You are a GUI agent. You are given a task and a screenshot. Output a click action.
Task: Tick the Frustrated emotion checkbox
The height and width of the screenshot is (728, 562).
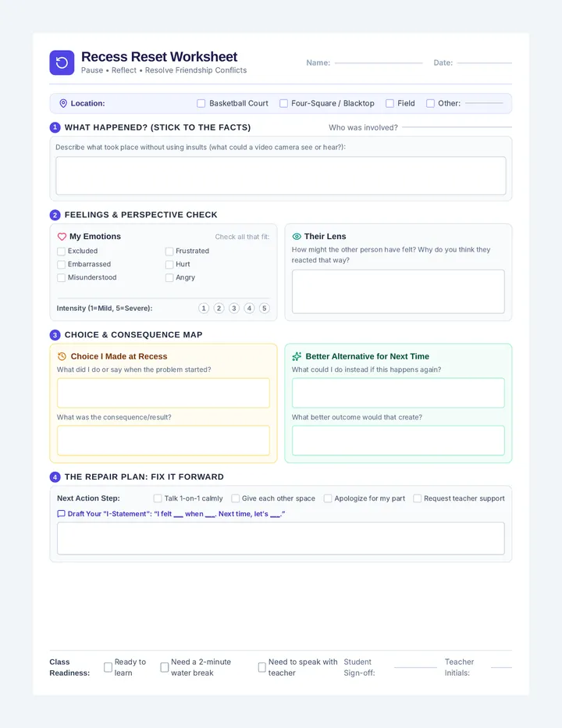click(x=169, y=252)
